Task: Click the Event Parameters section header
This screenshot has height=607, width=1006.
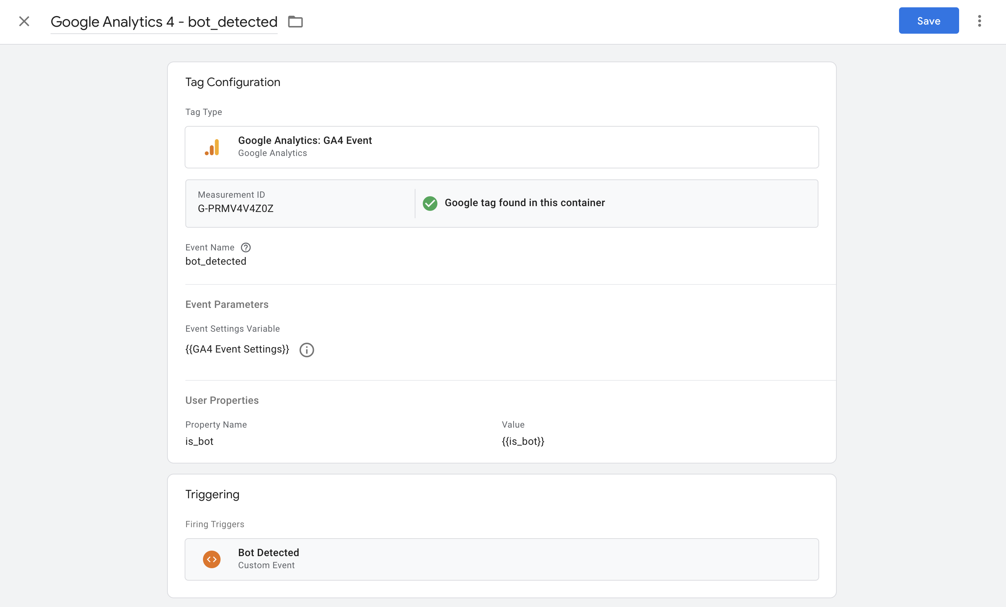Action: (x=227, y=304)
